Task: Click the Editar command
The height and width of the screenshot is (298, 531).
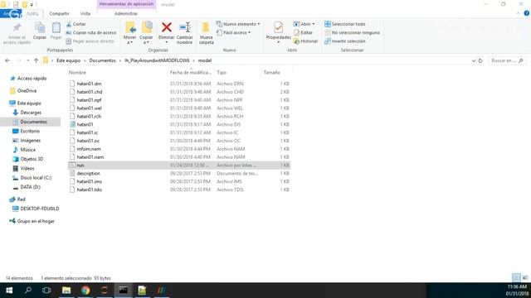Action: (x=303, y=32)
